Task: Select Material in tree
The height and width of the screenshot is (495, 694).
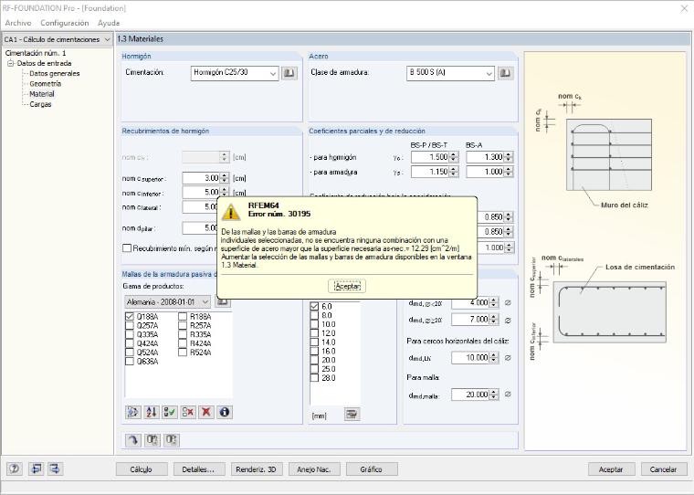Action: (42, 94)
